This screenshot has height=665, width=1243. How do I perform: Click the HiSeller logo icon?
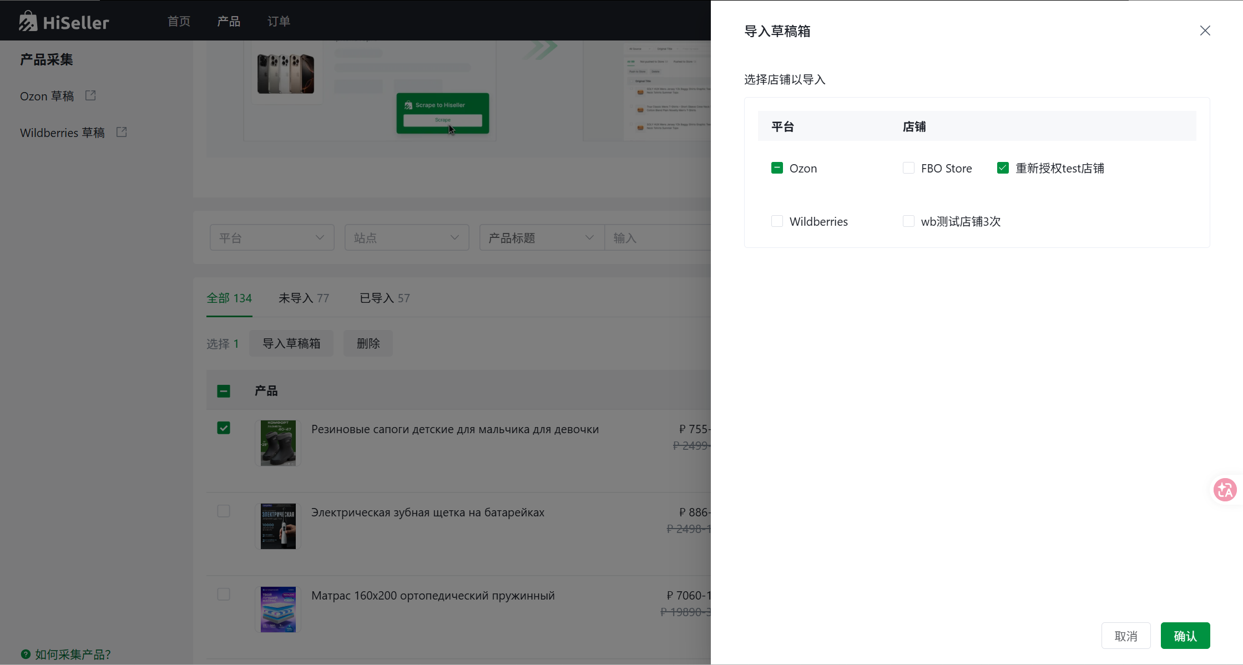(x=28, y=22)
